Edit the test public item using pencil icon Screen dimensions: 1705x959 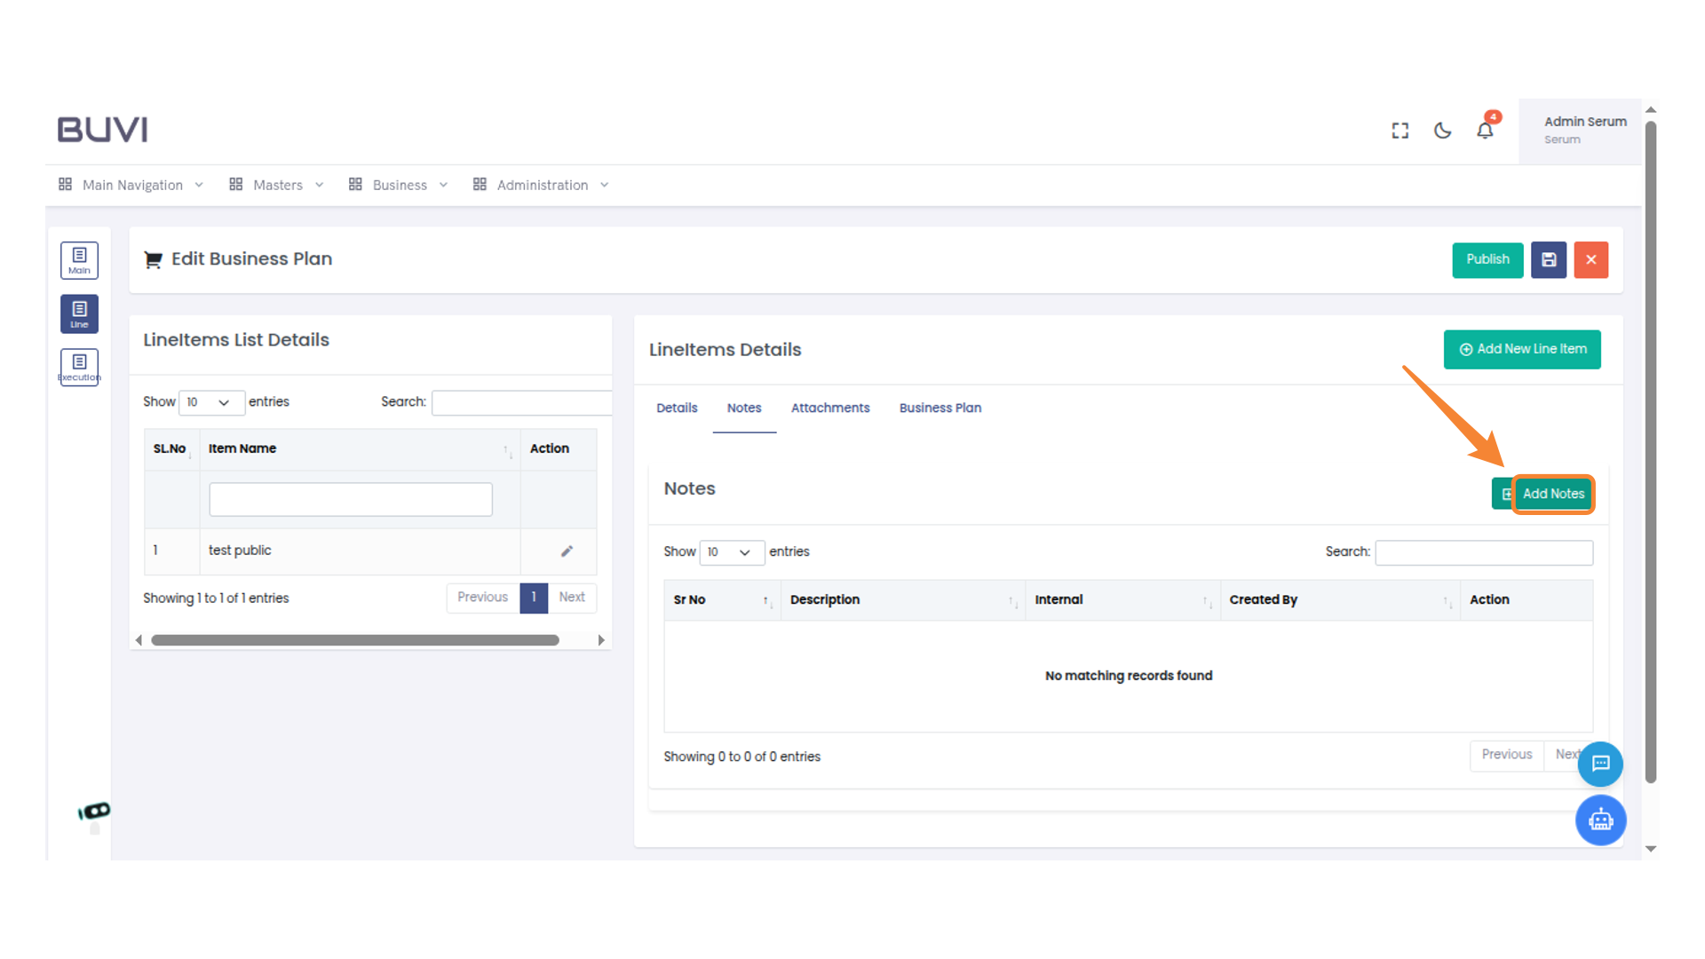coord(567,551)
